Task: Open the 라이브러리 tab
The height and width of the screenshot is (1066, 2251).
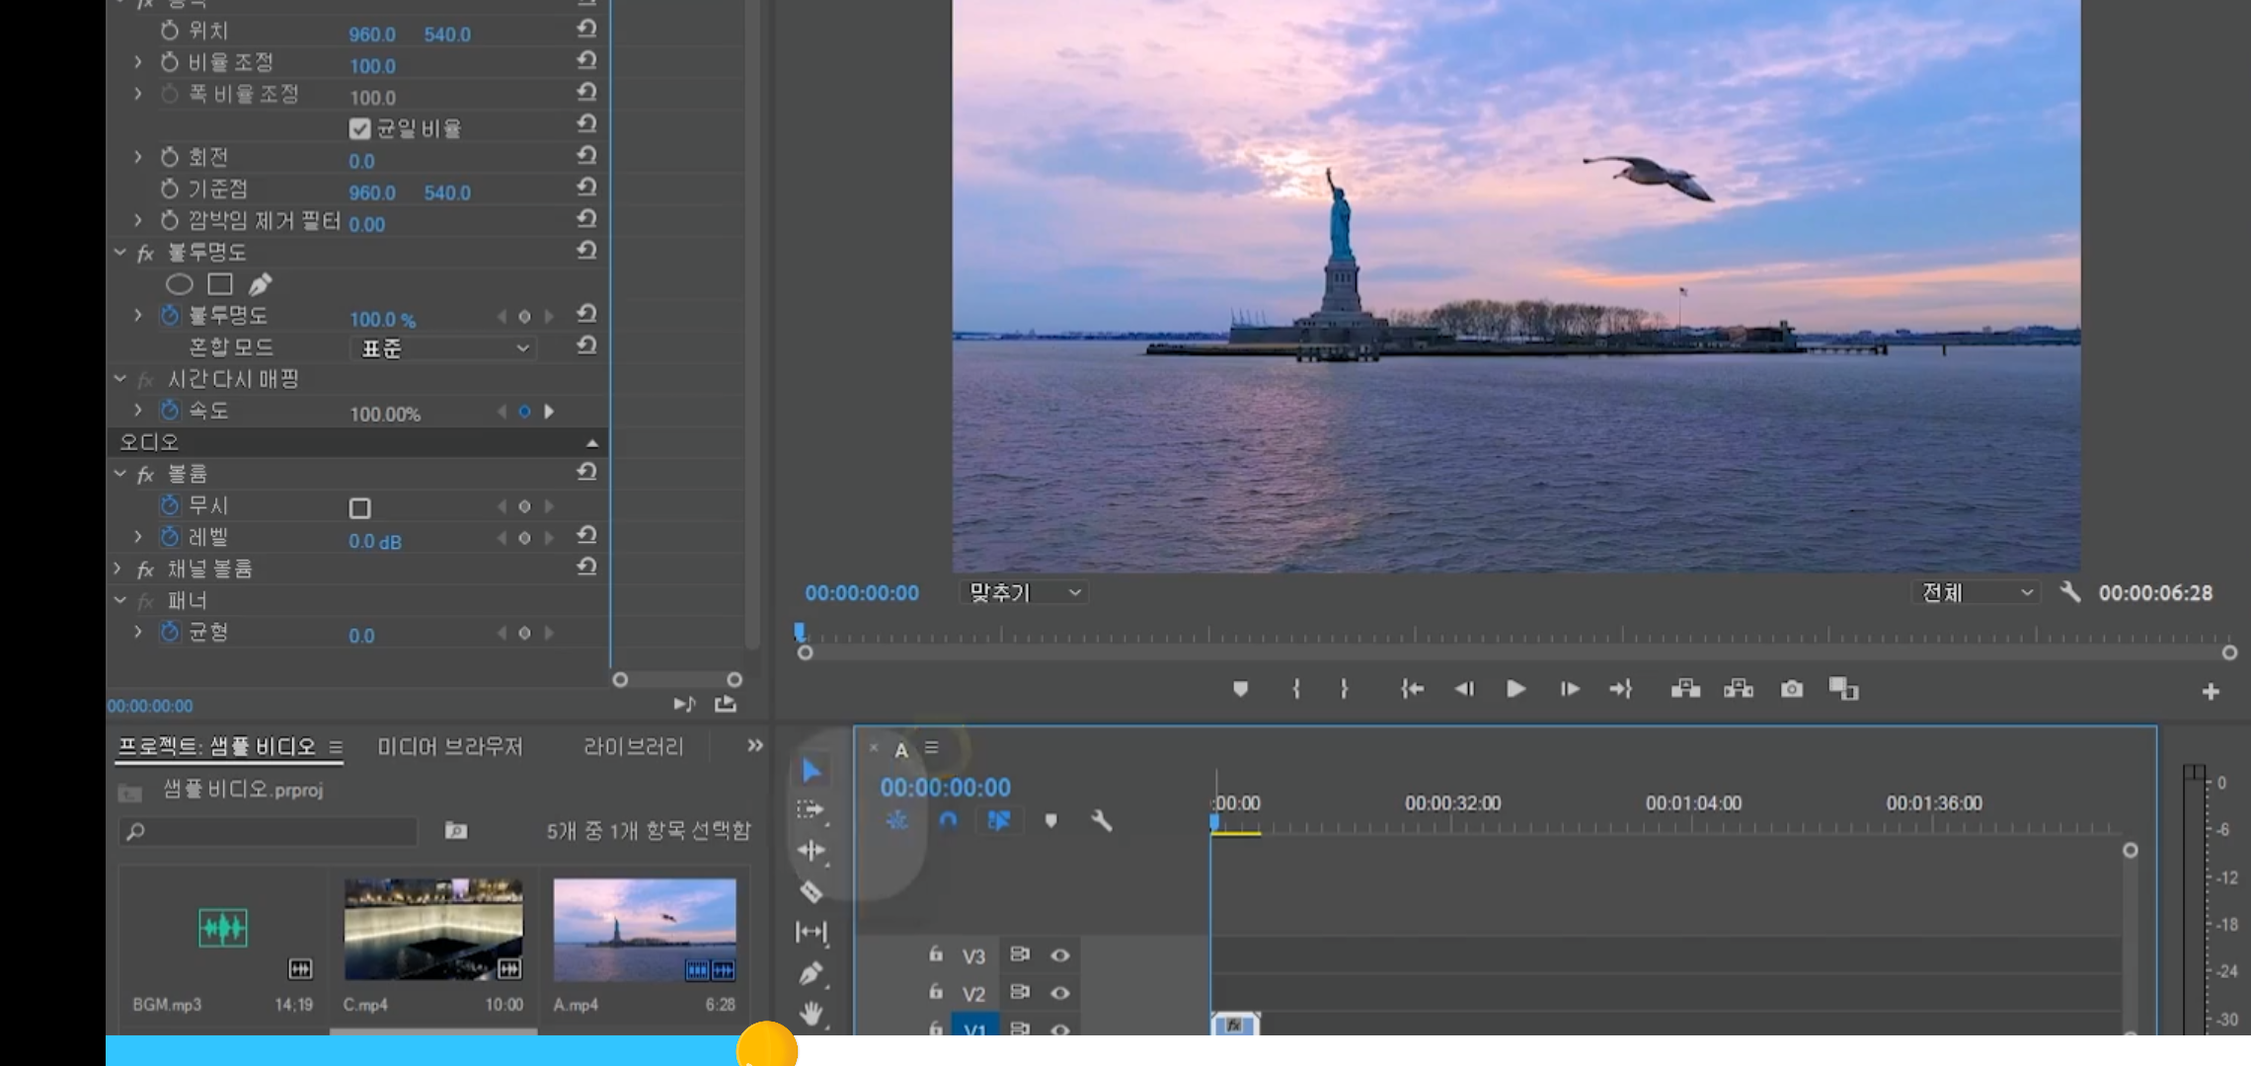Action: coord(633,747)
